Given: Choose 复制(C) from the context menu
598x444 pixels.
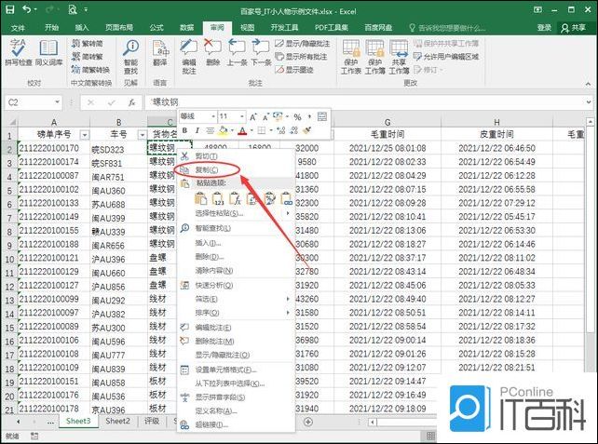Looking at the screenshot, I should [236, 170].
